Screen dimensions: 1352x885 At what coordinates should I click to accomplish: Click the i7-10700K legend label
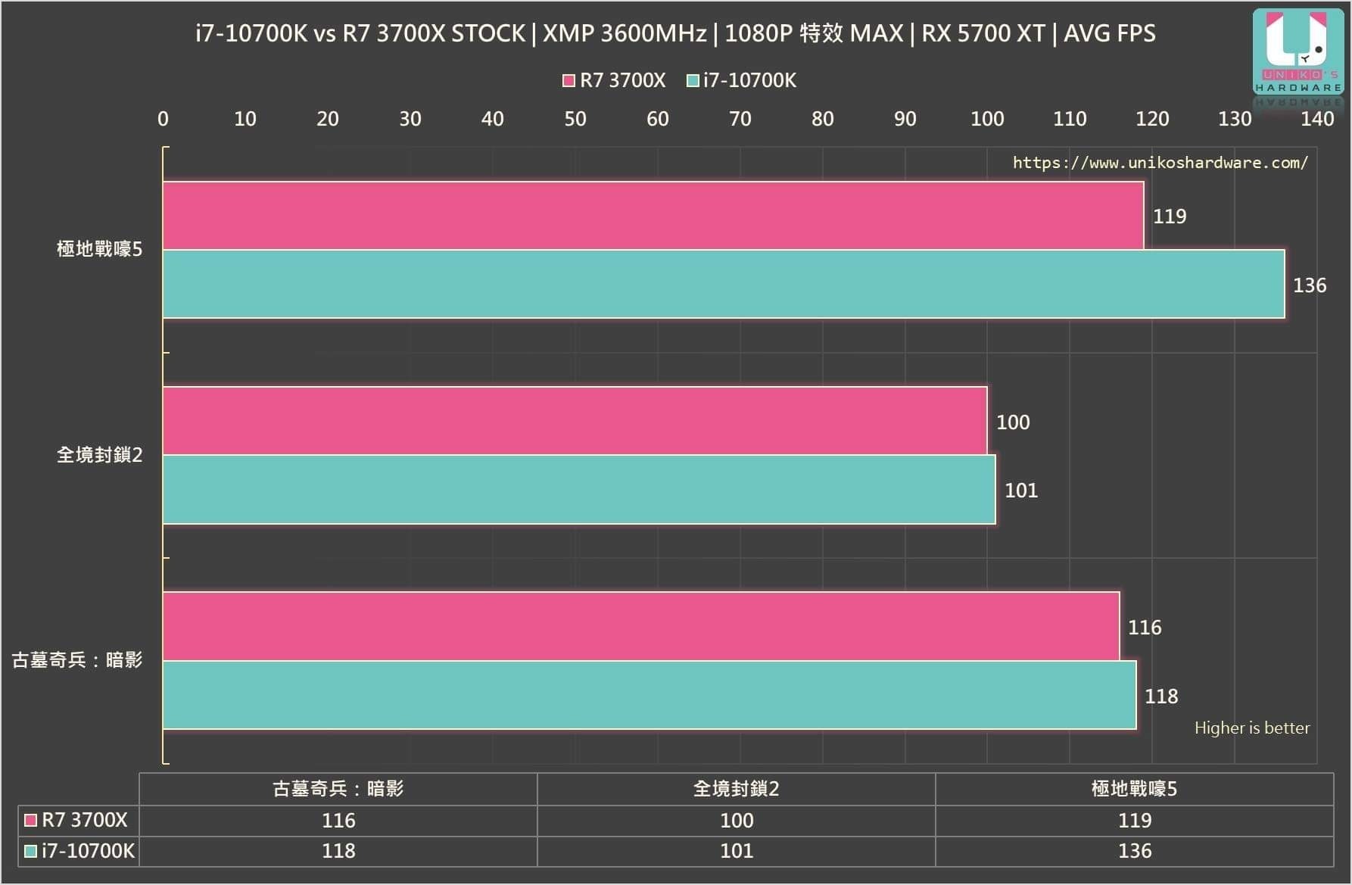click(749, 80)
